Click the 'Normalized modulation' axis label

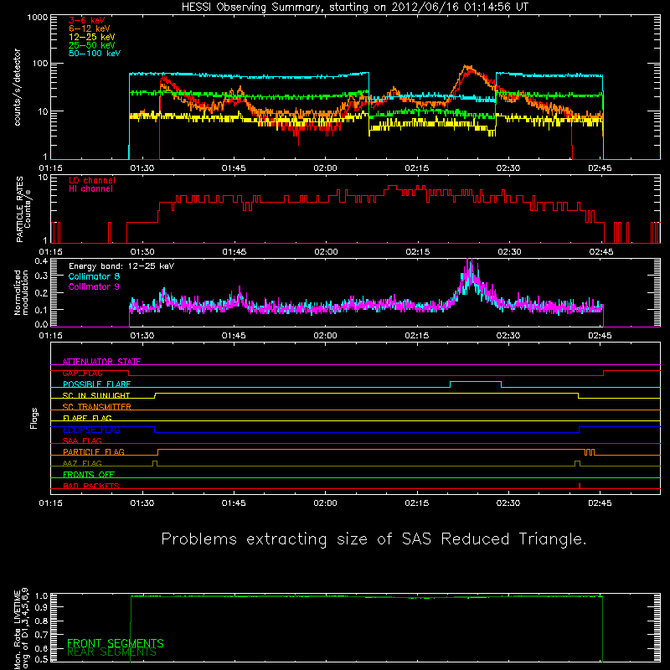(21, 292)
